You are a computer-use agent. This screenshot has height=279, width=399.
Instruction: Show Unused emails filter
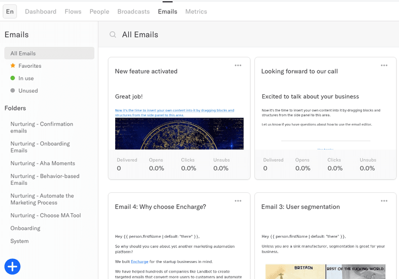tap(28, 91)
